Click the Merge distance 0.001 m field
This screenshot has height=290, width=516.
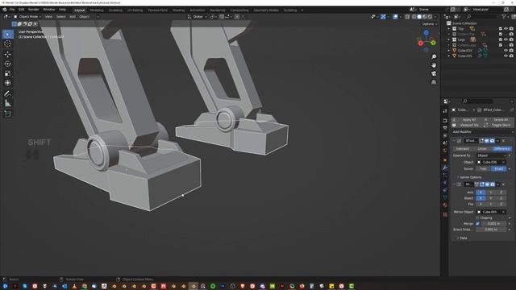tap(493, 224)
